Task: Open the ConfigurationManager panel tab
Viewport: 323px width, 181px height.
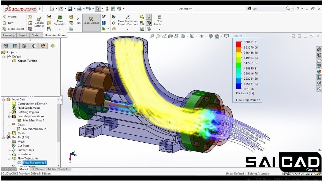Action: pos(24,46)
